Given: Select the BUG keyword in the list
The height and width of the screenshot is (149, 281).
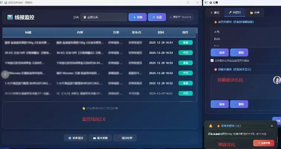Looking at the screenshot, I should click(x=217, y=39).
